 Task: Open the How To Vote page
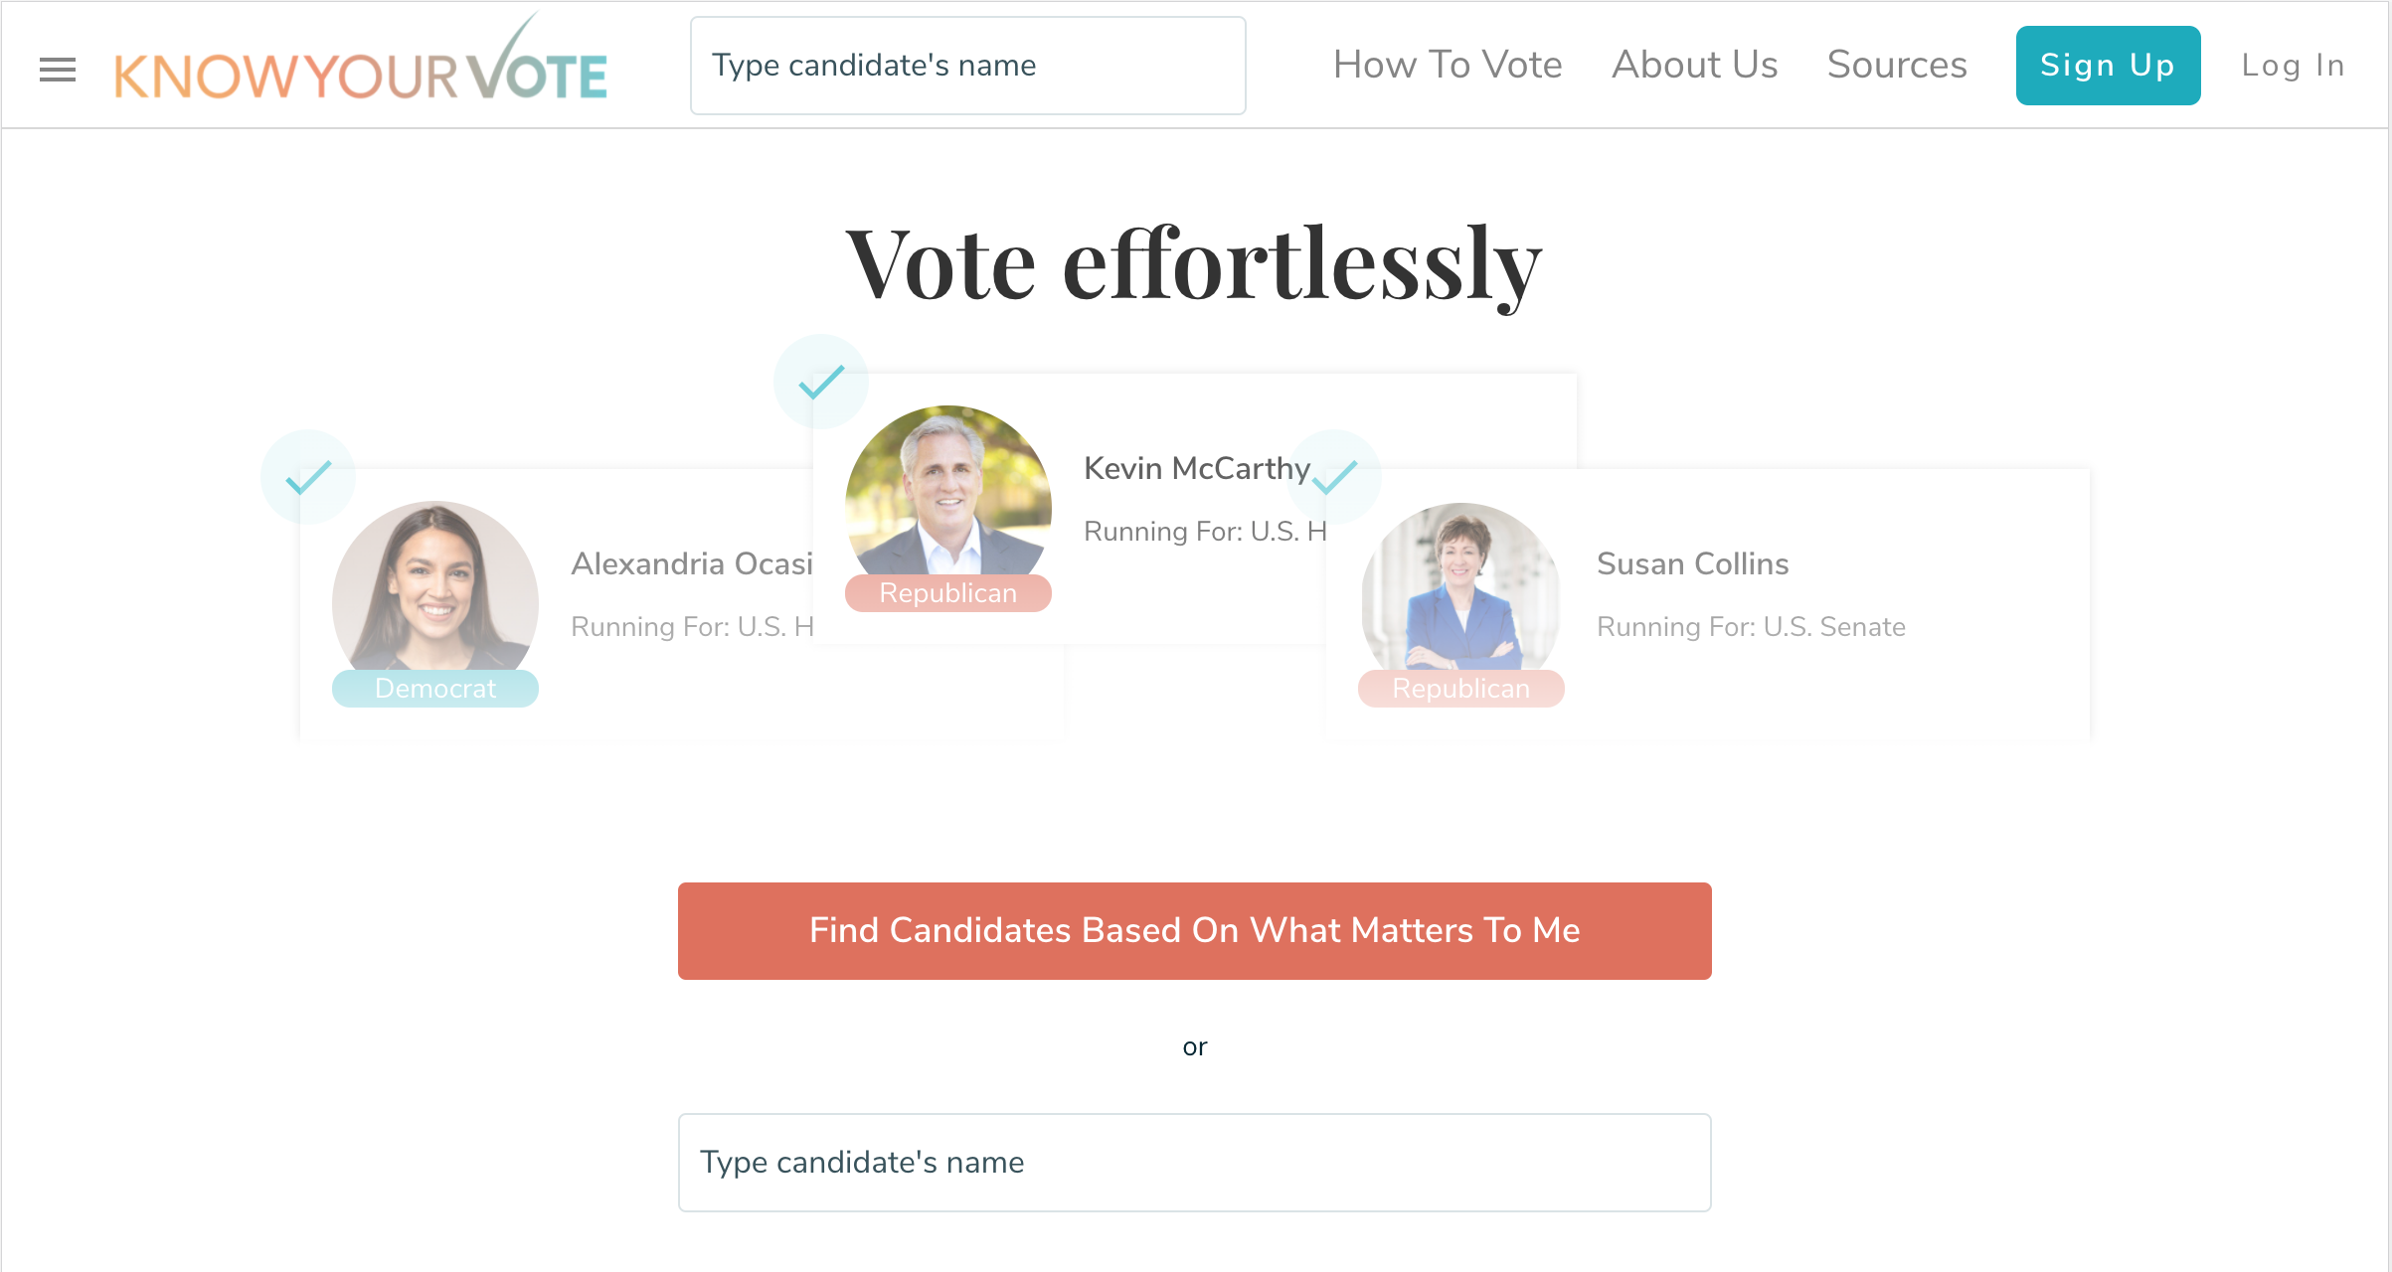pyautogui.click(x=1448, y=64)
